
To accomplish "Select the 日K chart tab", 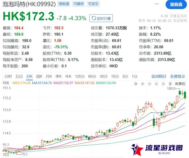I will 29,76.
